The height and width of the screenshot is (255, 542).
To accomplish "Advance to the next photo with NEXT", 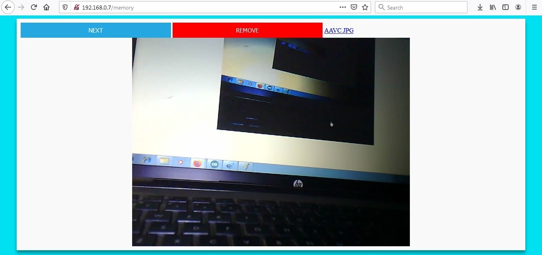I will 95,30.
